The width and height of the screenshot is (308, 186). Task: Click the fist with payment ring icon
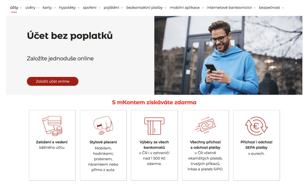[103, 125]
